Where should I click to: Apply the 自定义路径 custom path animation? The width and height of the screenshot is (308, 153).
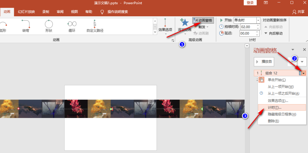pos(95,26)
